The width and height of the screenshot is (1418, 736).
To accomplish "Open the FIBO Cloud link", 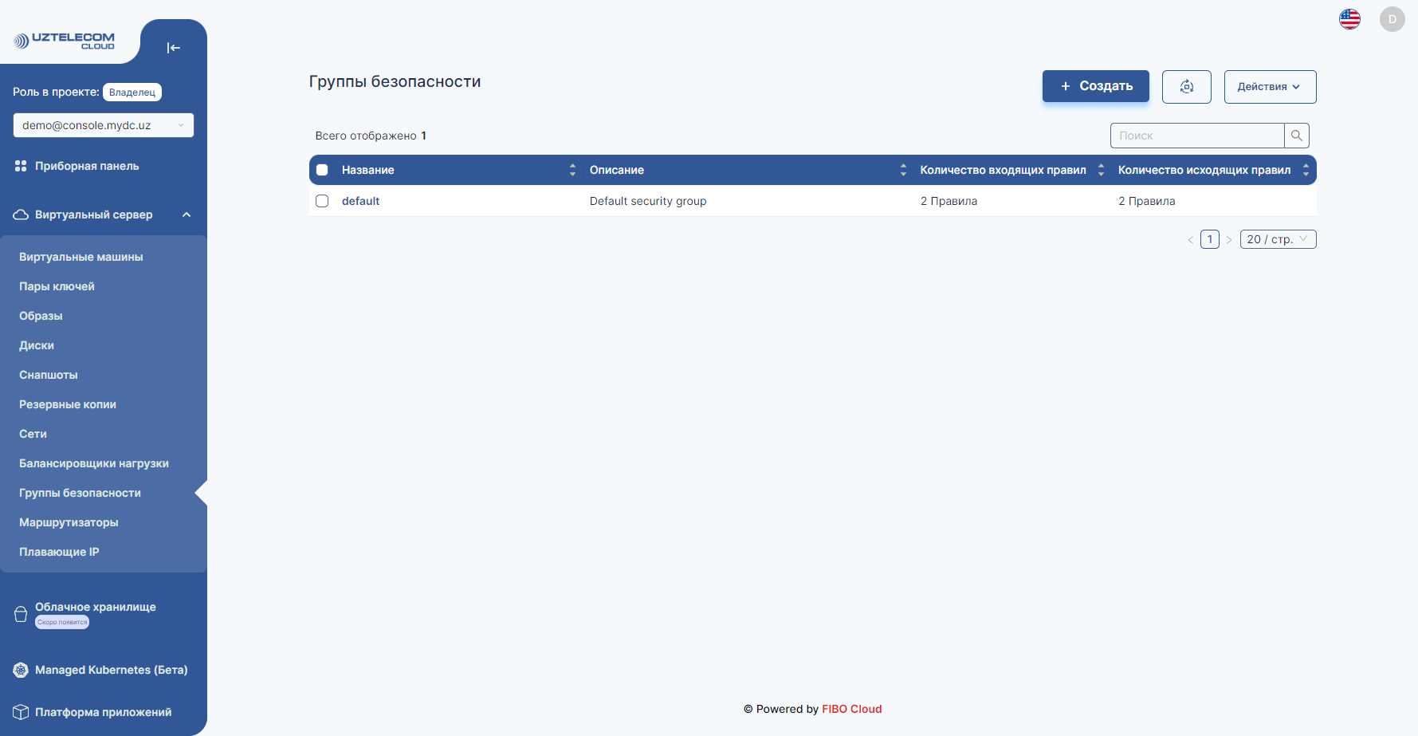I will tap(851, 709).
